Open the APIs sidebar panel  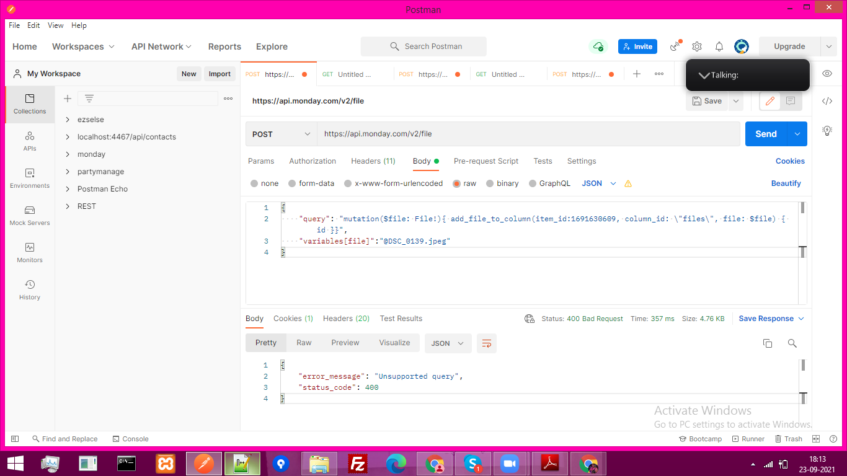click(30, 141)
